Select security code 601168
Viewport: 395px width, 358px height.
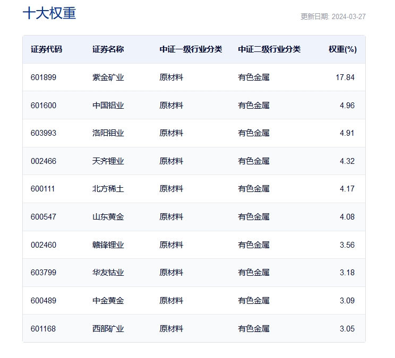(x=43, y=329)
